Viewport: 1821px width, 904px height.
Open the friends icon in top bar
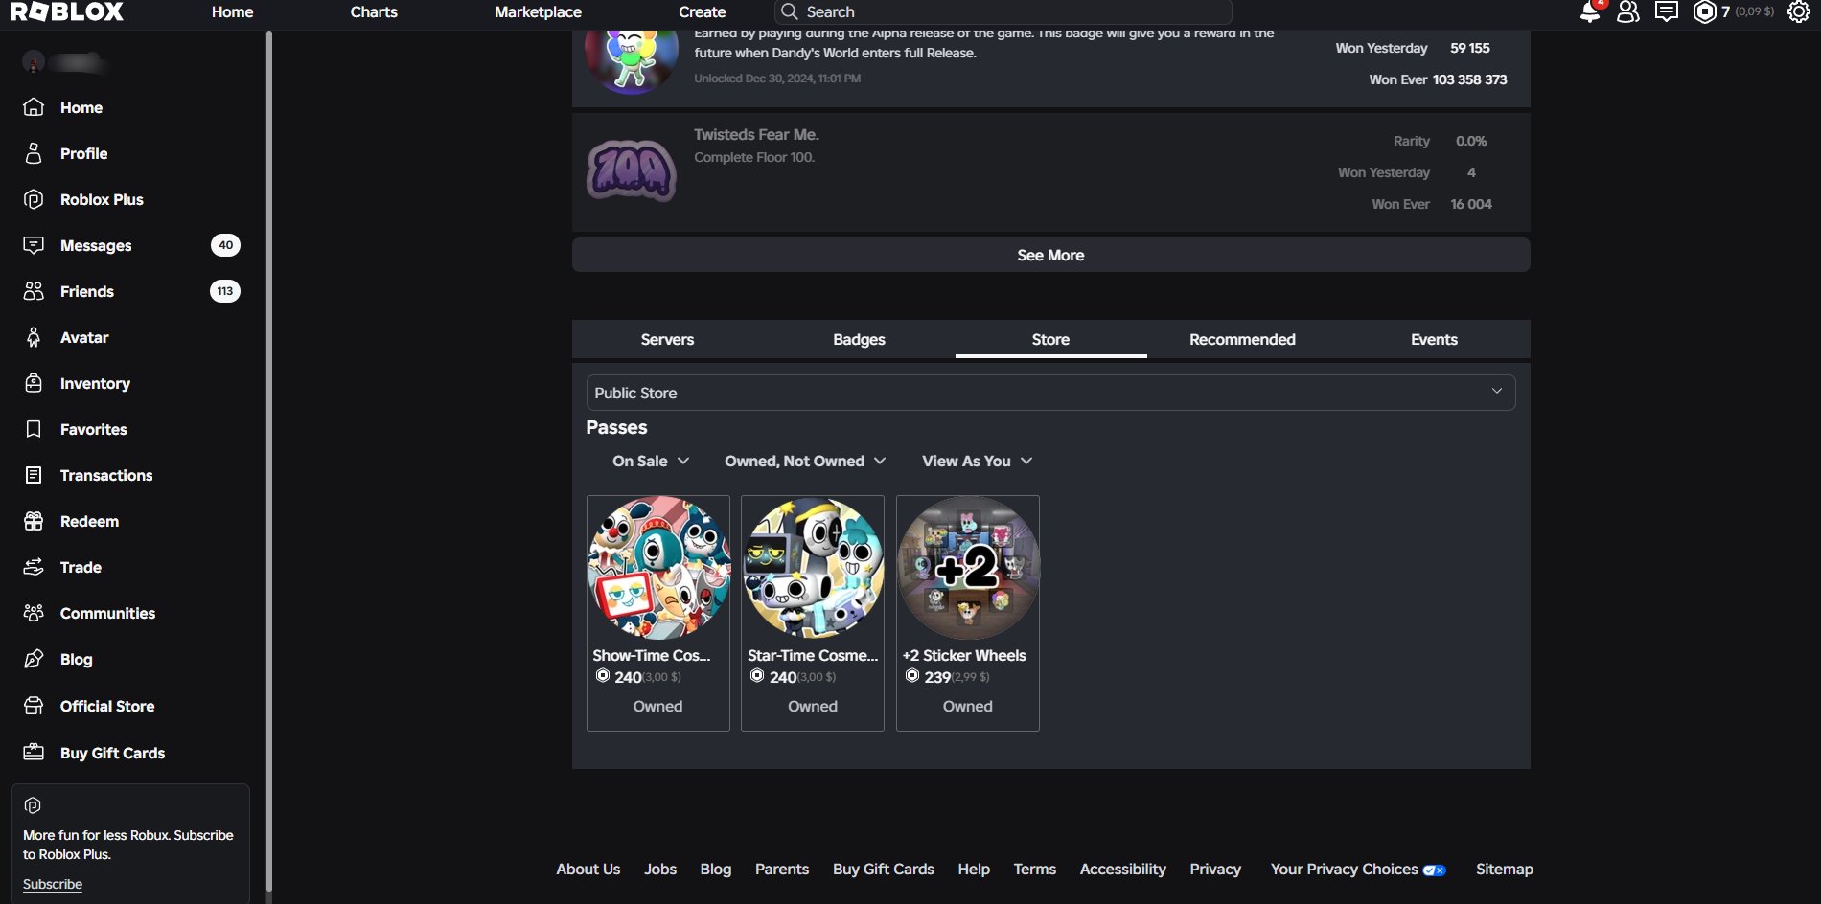point(1628,11)
